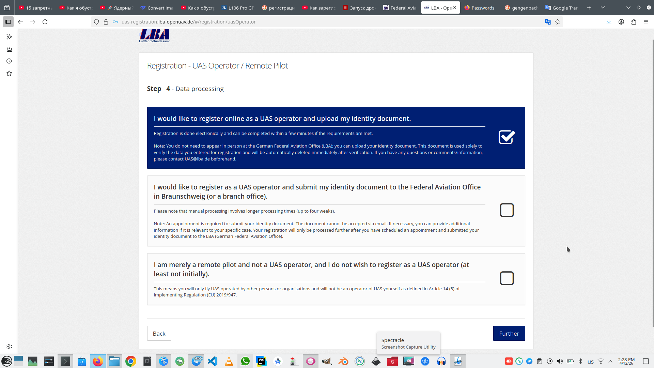Check the merely remote pilot checkbox
The width and height of the screenshot is (654, 368).
coord(507,278)
